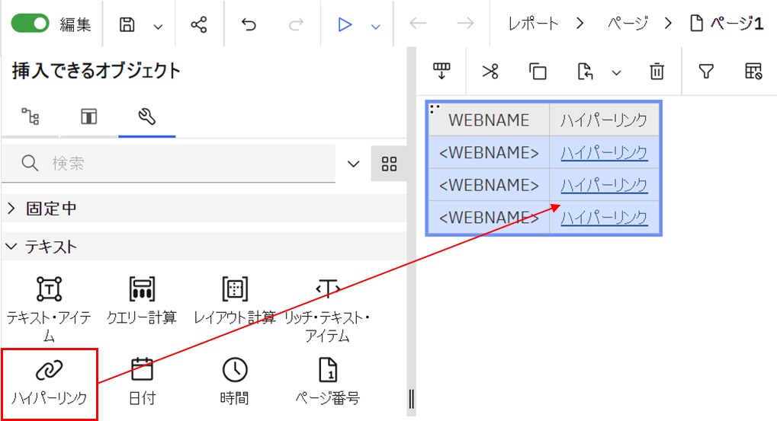This screenshot has width=777, height=421.
Task: Run the report with the play icon
Action: 345,24
